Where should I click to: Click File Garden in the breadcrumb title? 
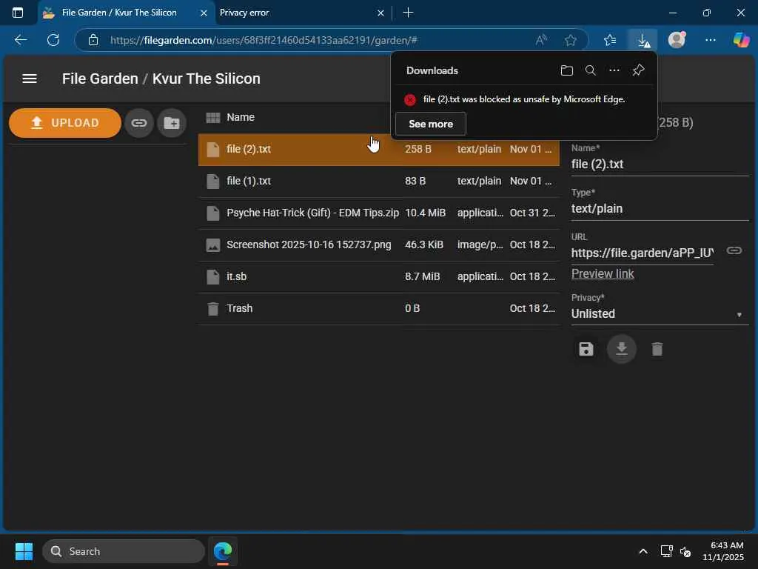(x=100, y=79)
